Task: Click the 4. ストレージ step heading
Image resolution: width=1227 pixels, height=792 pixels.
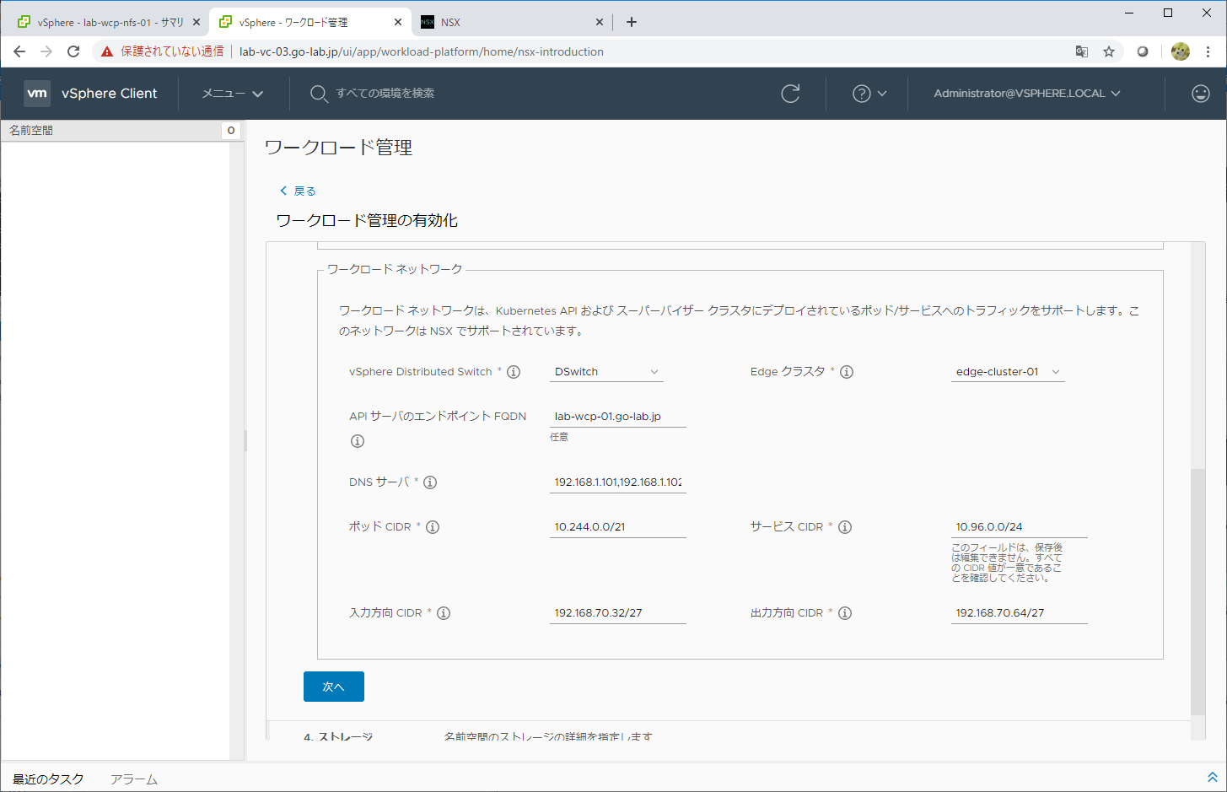Action: (338, 737)
